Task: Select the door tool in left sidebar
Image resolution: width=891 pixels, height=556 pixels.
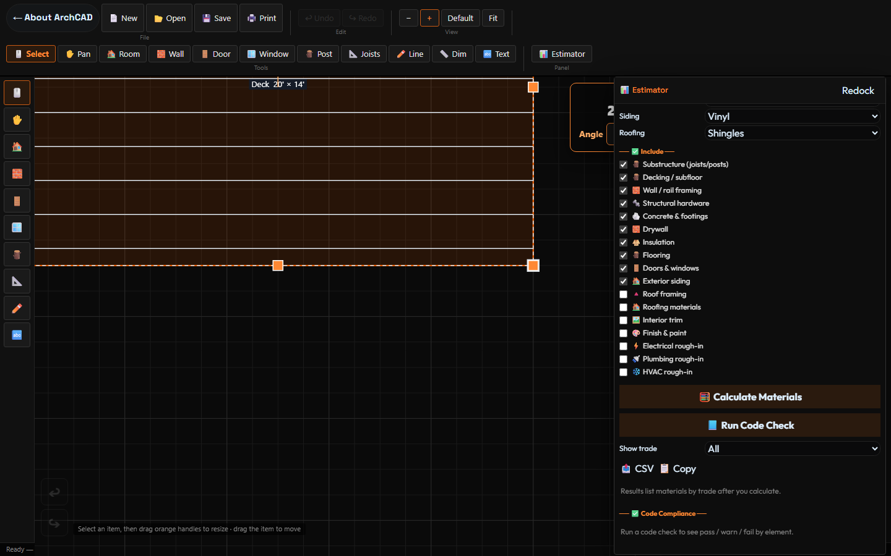Action: (17, 201)
